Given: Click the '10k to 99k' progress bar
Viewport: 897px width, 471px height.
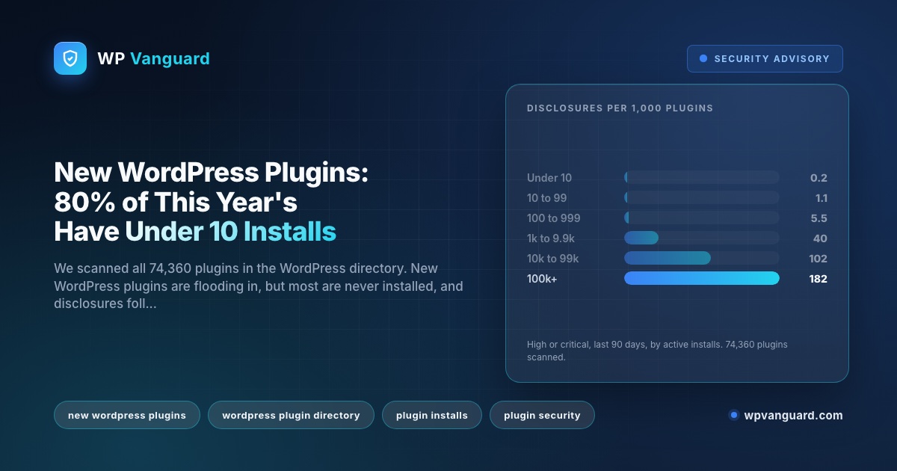Looking at the screenshot, I should coord(702,258).
